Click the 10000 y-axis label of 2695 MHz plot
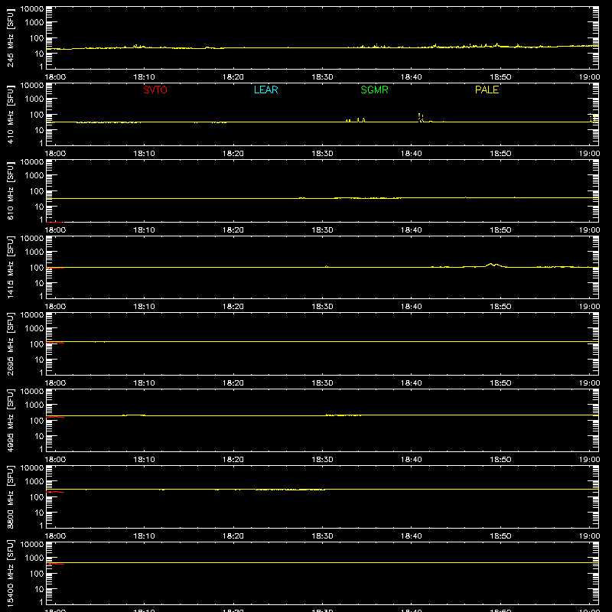 click(32, 315)
